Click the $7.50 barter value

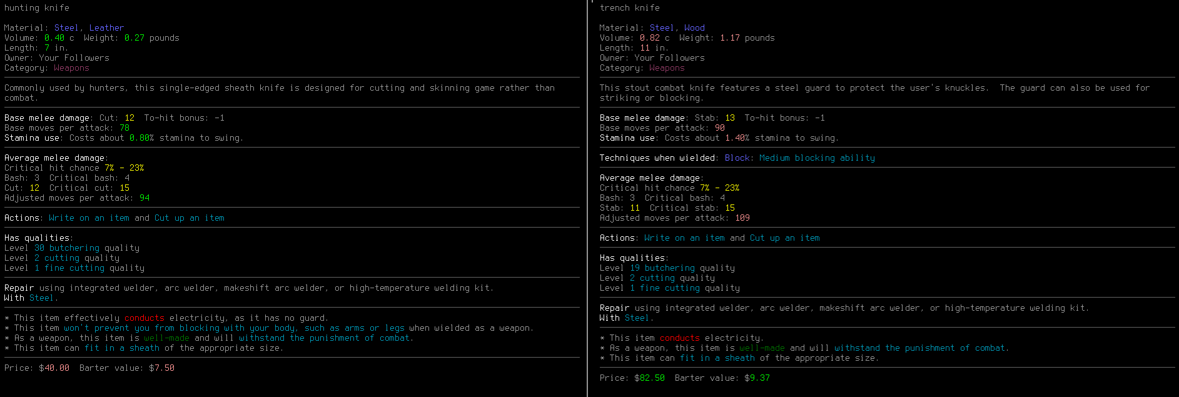[x=161, y=368]
